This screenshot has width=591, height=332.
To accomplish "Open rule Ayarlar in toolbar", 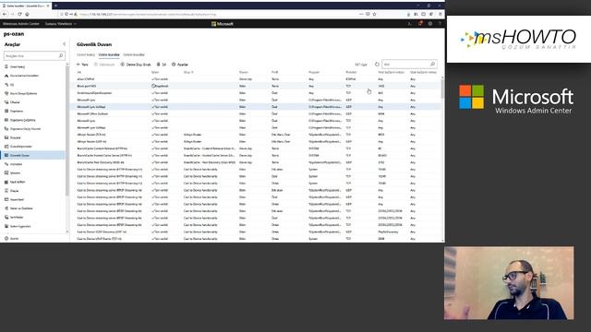I will point(180,65).
